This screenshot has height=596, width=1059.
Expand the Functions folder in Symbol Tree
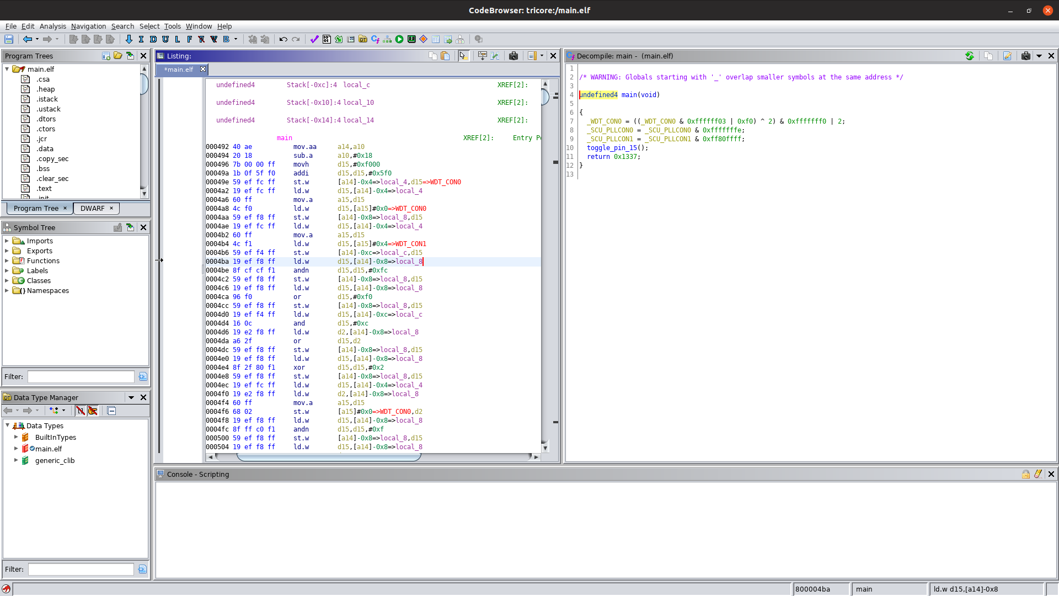[x=7, y=261]
